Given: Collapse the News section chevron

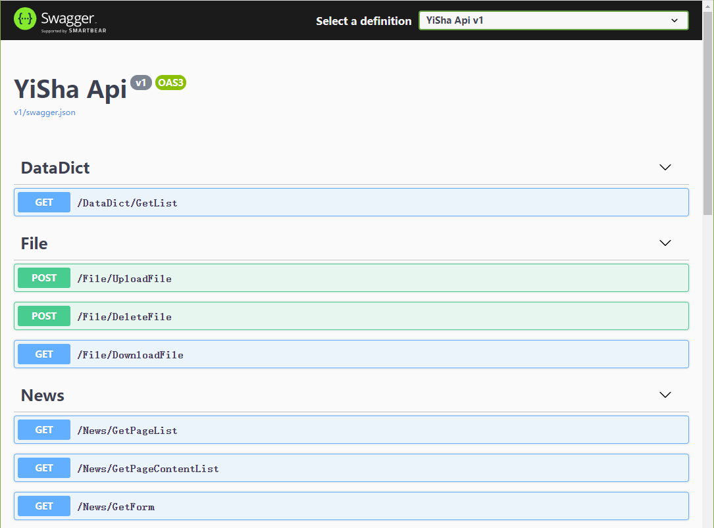Looking at the screenshot, I should pyautogui.click(x=665, y=395).
